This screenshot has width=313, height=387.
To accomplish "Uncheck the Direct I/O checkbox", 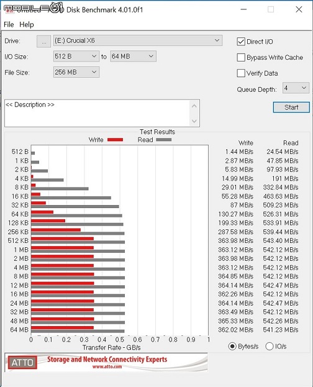I will (241, 42).
